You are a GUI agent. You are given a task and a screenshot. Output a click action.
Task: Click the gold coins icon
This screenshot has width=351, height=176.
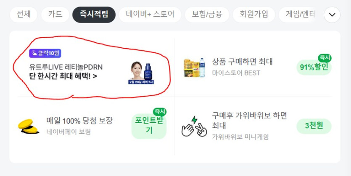pos(28,127)
